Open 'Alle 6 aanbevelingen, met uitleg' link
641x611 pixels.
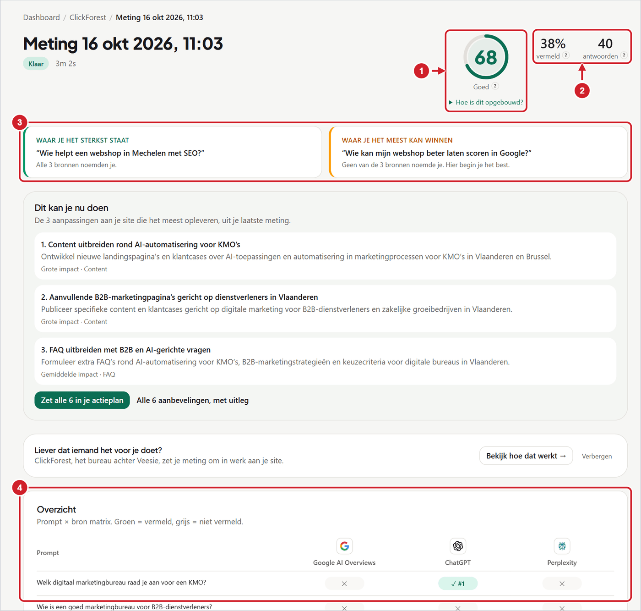(x=193, y=400)
